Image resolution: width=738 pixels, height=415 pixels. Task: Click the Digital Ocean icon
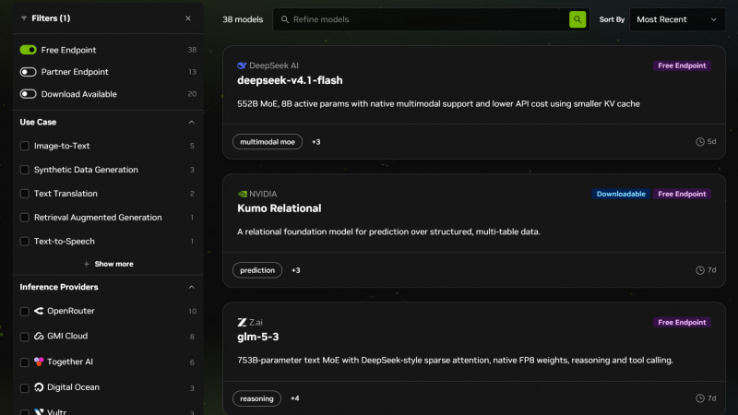[x=39, y=387]
